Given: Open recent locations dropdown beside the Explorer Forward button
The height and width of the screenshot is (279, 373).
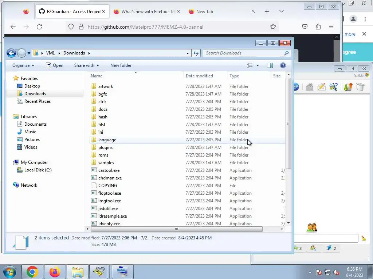Looking at the screenshot, I should 29,53.
